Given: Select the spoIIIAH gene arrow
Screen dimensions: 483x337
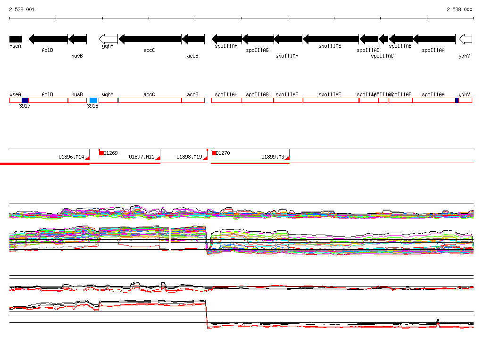Looking at the screenshot, I should coord(227,39).
